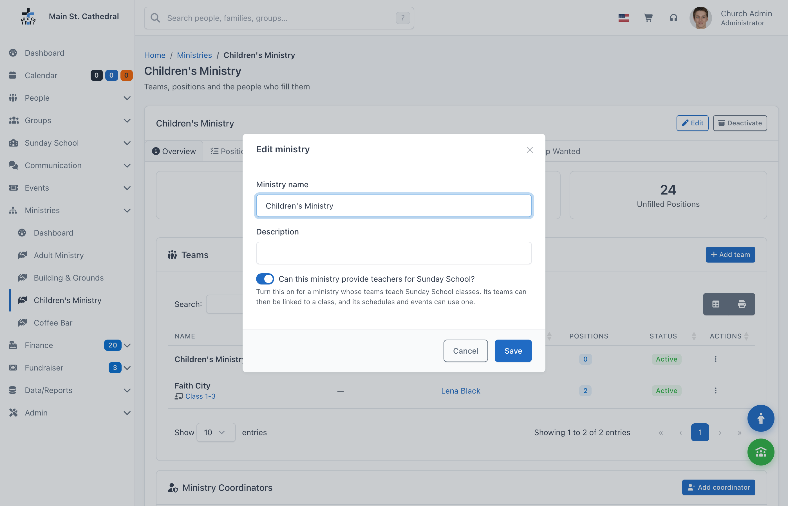Click the Deactivate button
788x506 pixels.
point(740,123)
